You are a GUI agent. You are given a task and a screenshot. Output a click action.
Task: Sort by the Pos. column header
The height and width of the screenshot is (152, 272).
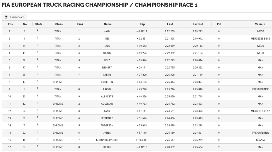click(11, 24)
